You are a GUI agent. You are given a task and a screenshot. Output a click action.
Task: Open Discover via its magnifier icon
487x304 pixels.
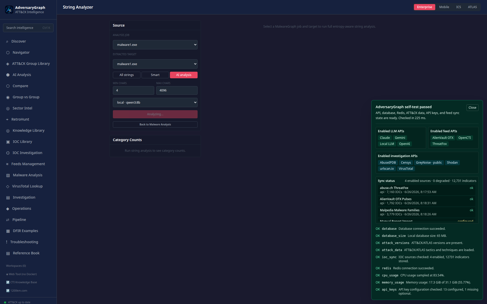tap(7, 42)
